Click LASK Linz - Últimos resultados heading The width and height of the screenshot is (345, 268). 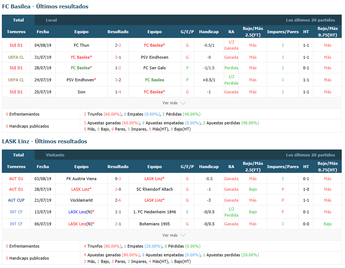pos(45,141)
